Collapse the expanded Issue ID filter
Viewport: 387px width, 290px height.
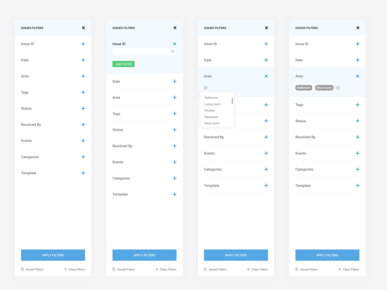[175, 43]
